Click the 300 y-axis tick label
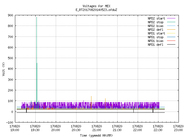Viewport: 184px width, 138px height. point(10,80)
